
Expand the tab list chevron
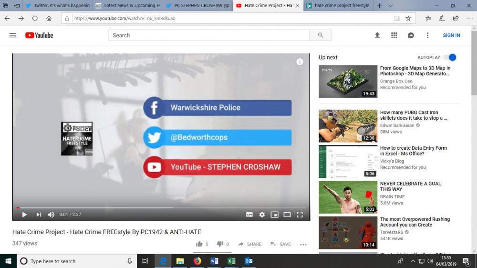click(x=391, y=5)
